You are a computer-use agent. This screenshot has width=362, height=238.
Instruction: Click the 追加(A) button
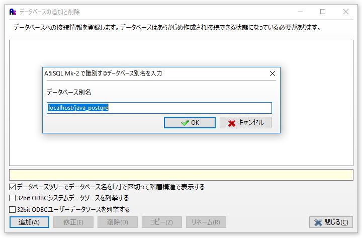point(29,222)
